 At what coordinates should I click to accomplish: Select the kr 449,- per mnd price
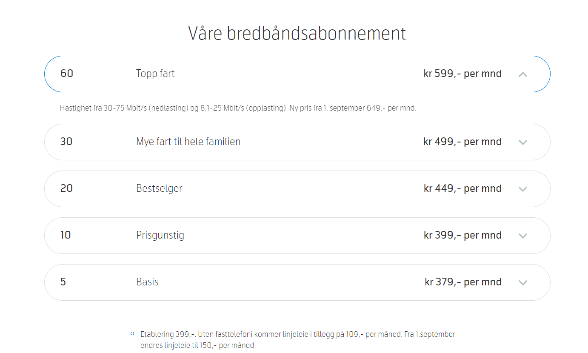pos(462,188)
